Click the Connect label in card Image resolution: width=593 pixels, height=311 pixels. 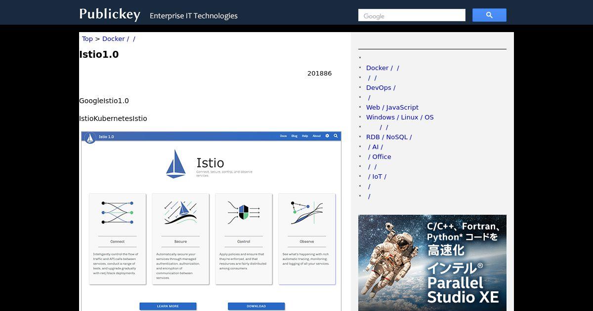(118, 241)
